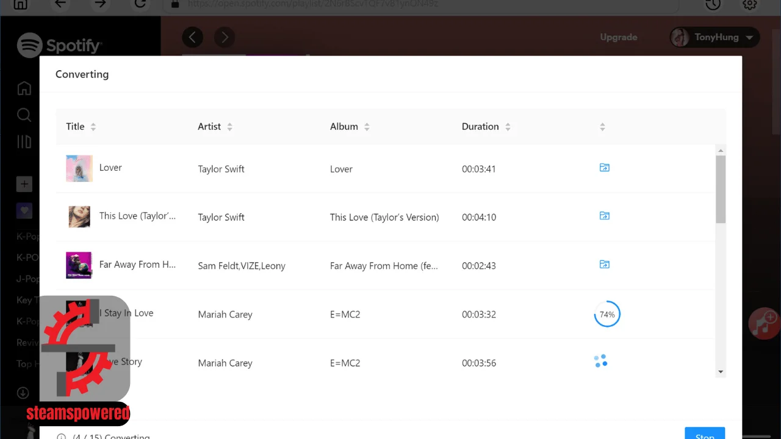Open the history clock icon at the top
The height and width of the screenshot is (439, 781).
(x=713, y=4)
